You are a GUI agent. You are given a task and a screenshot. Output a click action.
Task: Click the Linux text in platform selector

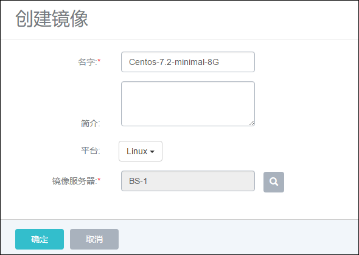tap(137, 151)
